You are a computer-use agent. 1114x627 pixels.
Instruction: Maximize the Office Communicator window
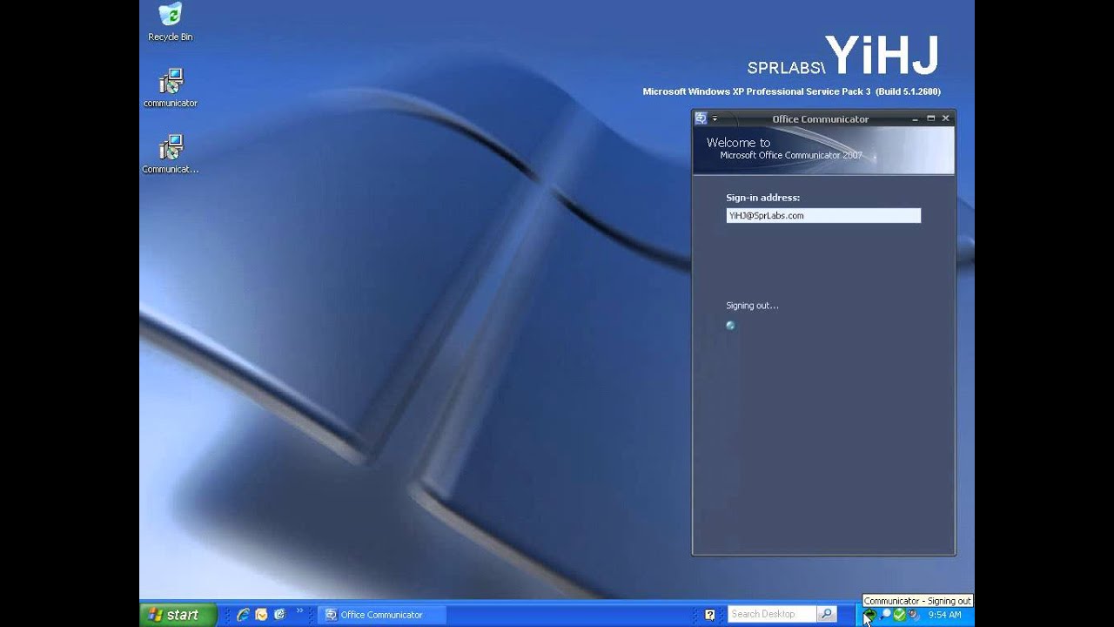pos(930,118)
